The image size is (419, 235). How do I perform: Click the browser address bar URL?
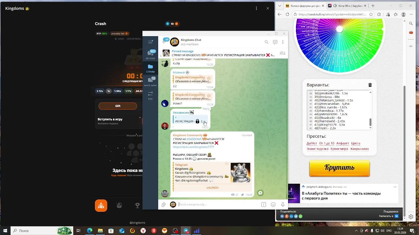pyautogui.click(x=333, y=14)
